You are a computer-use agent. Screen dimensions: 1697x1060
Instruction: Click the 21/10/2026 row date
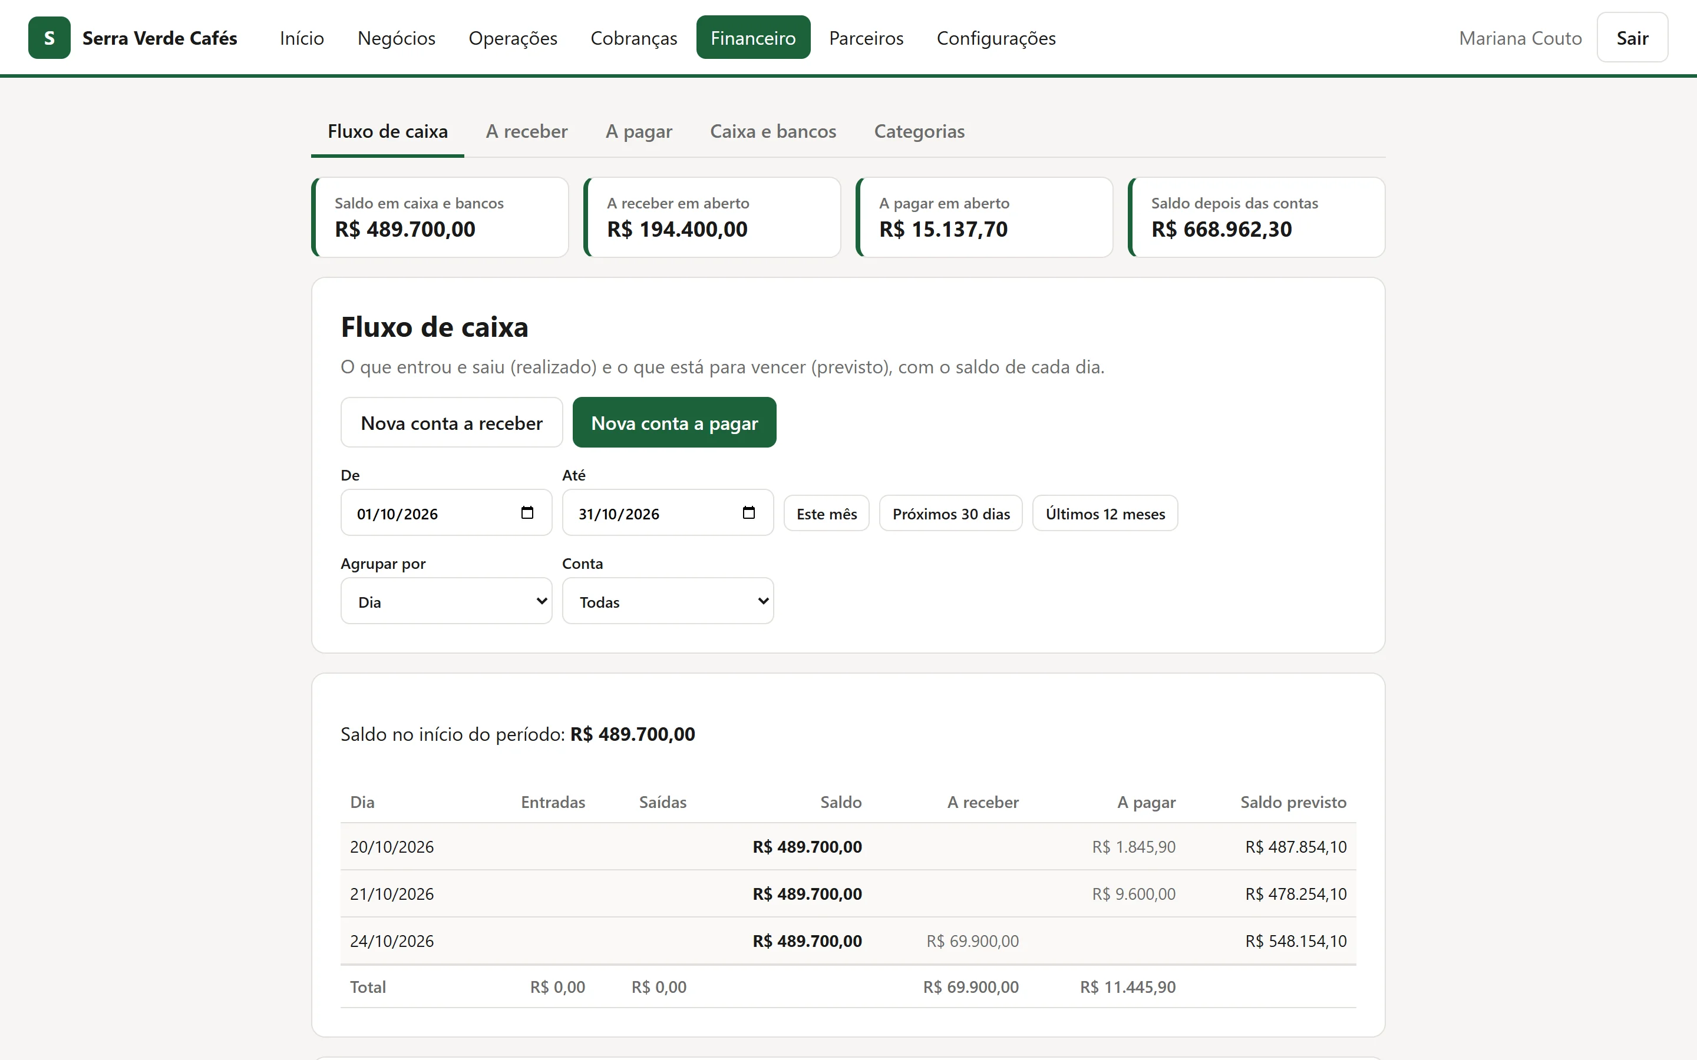pyautogui.click(x=392, y=894)
